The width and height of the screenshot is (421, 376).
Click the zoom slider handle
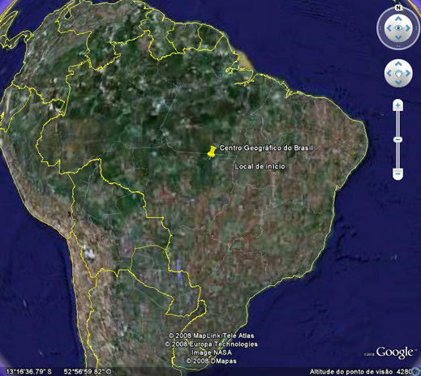[x=397, y=139]
